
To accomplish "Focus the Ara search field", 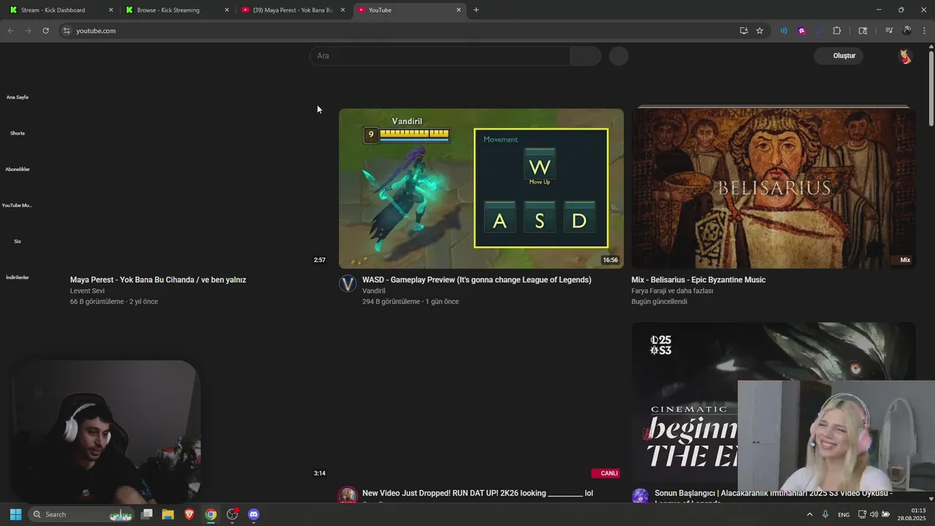I will coord(440,56).
